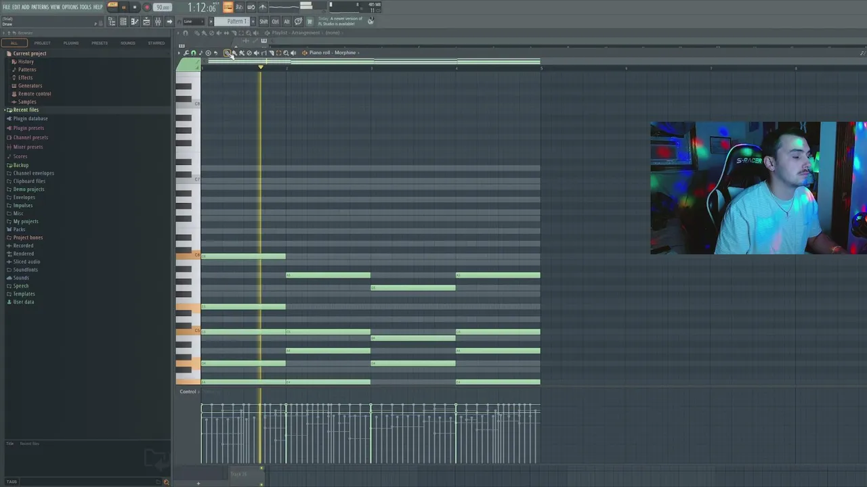The image size is (867, 487).
Task: Open the content library cart icon
Action: [310, 22]
